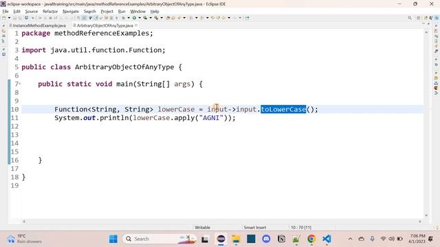The image size is (440, 247).
Task: Click the External Tools run icon
Action: (x=156, y=18)
